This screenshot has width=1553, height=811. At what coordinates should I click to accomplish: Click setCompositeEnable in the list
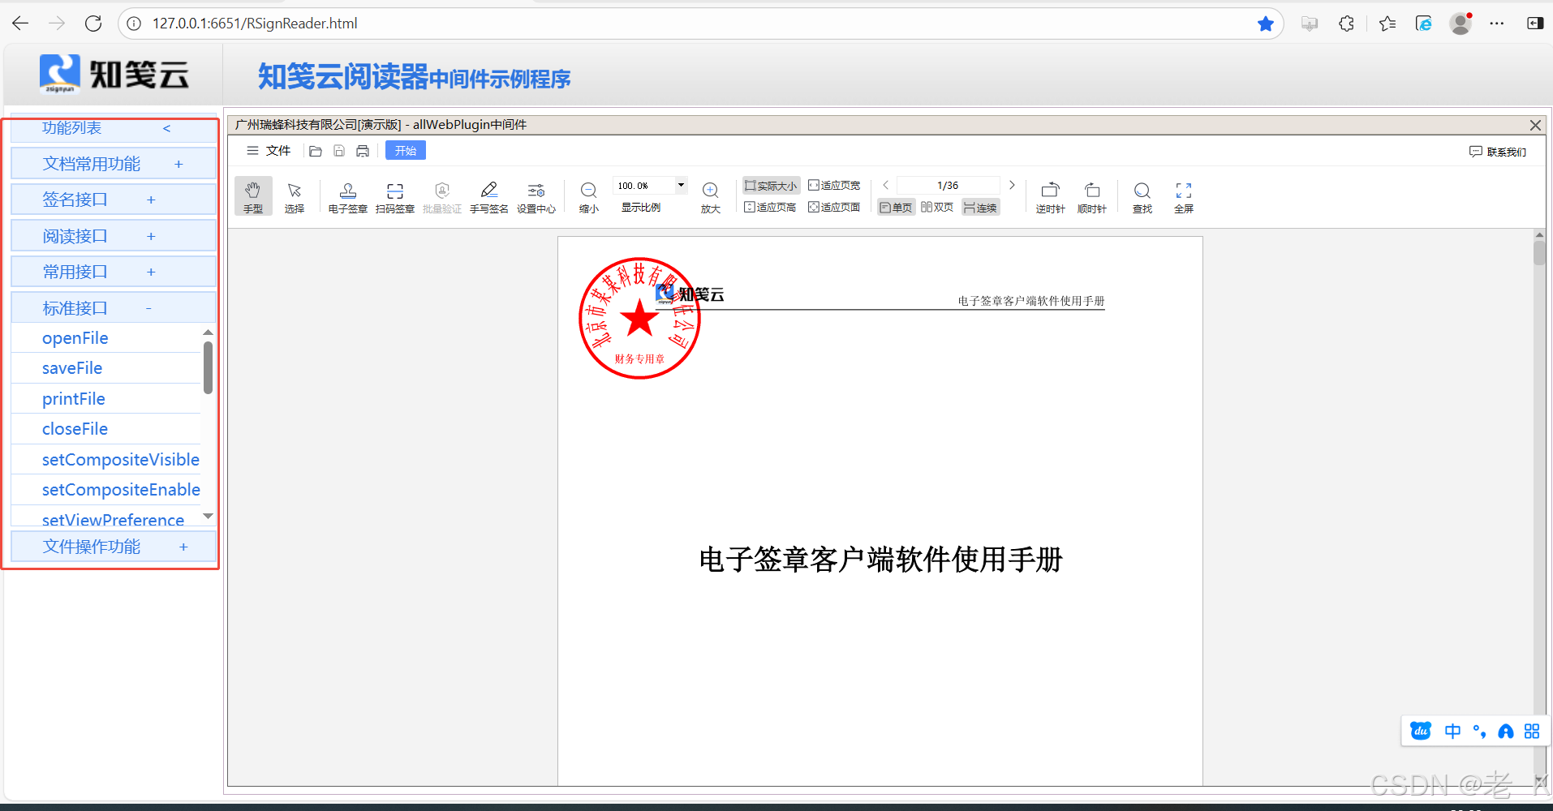coord(120,490)
